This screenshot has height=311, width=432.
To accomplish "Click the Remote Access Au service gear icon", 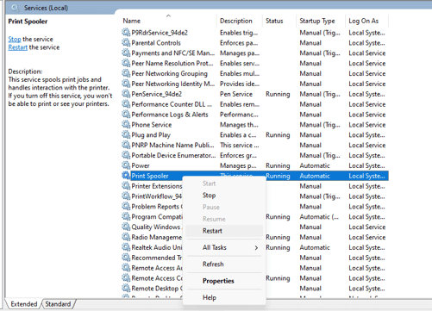I will [126, 268].
